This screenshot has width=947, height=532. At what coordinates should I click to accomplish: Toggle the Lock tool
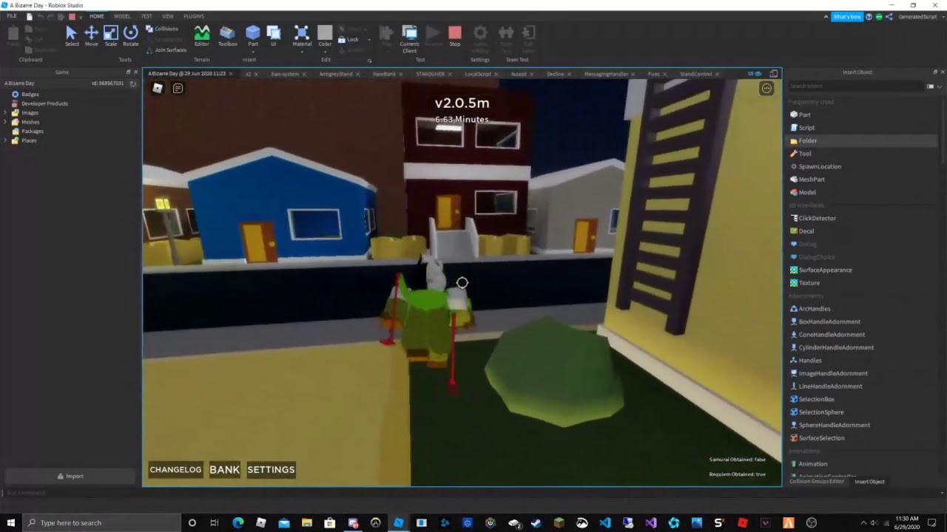(x=349, y=39)
